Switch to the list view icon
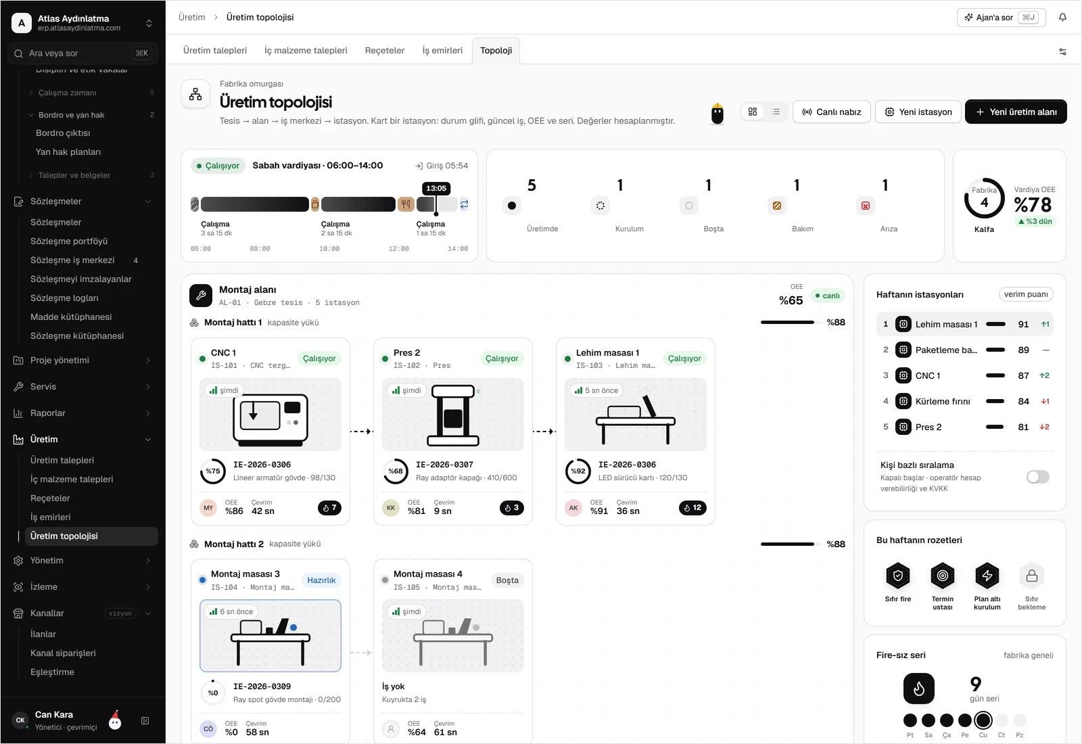 click(x=776, y=112)
